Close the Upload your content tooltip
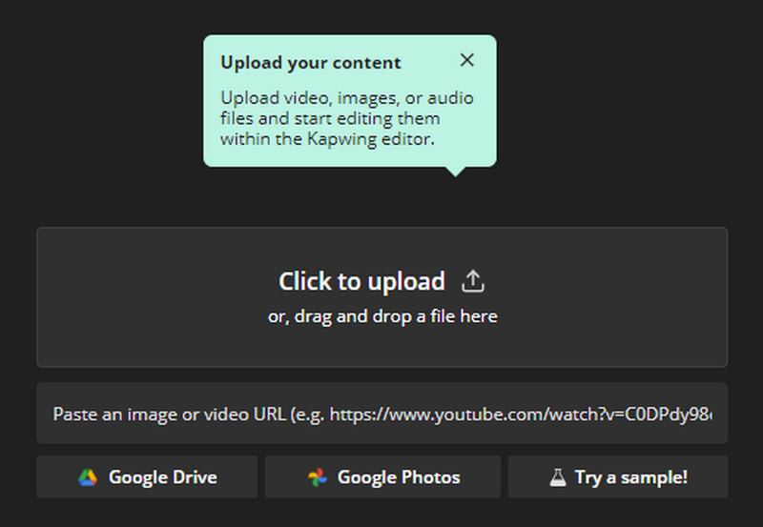The width and height of the screenshot is (763, 527). pos(466,60)
